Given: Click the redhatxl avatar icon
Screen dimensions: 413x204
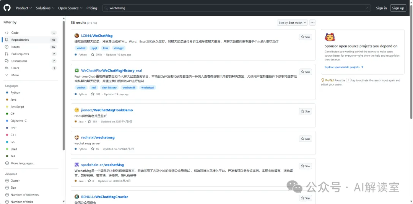Looking at the screenshot, I should click(x=76, y=137).
